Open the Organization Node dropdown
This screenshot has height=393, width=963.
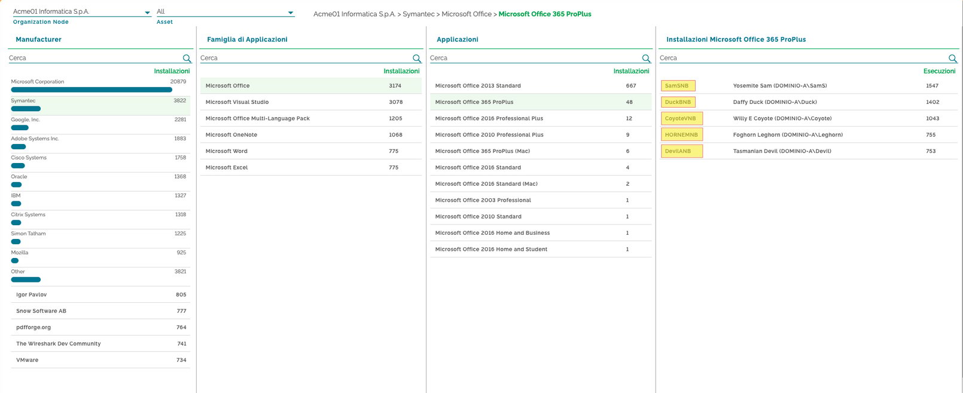click(82, 12)
